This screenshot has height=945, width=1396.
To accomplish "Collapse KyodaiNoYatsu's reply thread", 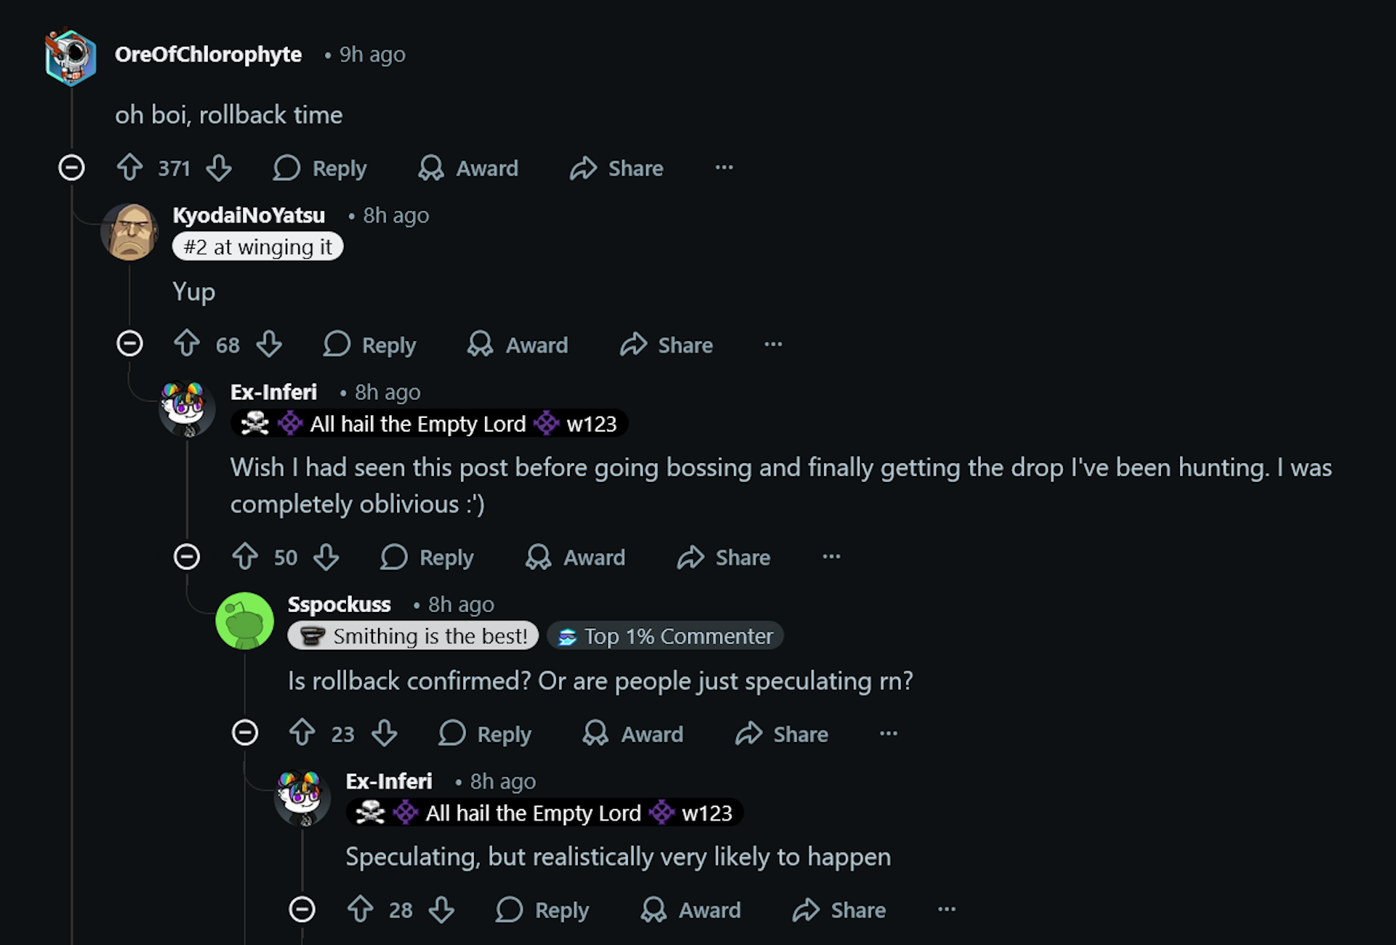I will 129,344.
